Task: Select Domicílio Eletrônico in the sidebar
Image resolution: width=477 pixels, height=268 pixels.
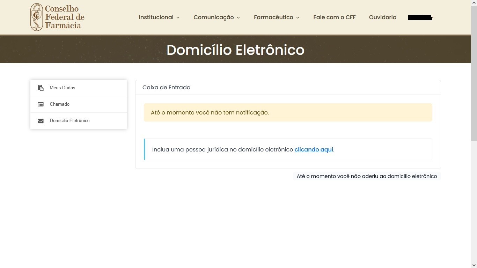Action: (69, 121)
